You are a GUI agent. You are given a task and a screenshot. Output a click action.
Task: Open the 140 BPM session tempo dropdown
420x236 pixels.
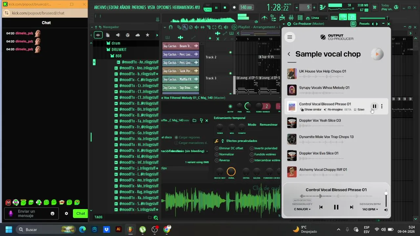coord(370,209)
